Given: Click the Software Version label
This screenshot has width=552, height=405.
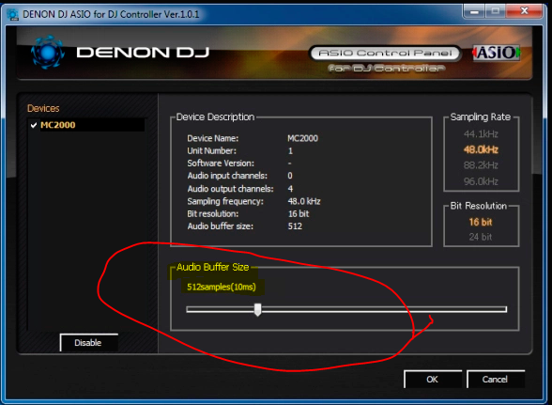Looking at the screenshot, I should pyautogui.click(x=221, y=164).
